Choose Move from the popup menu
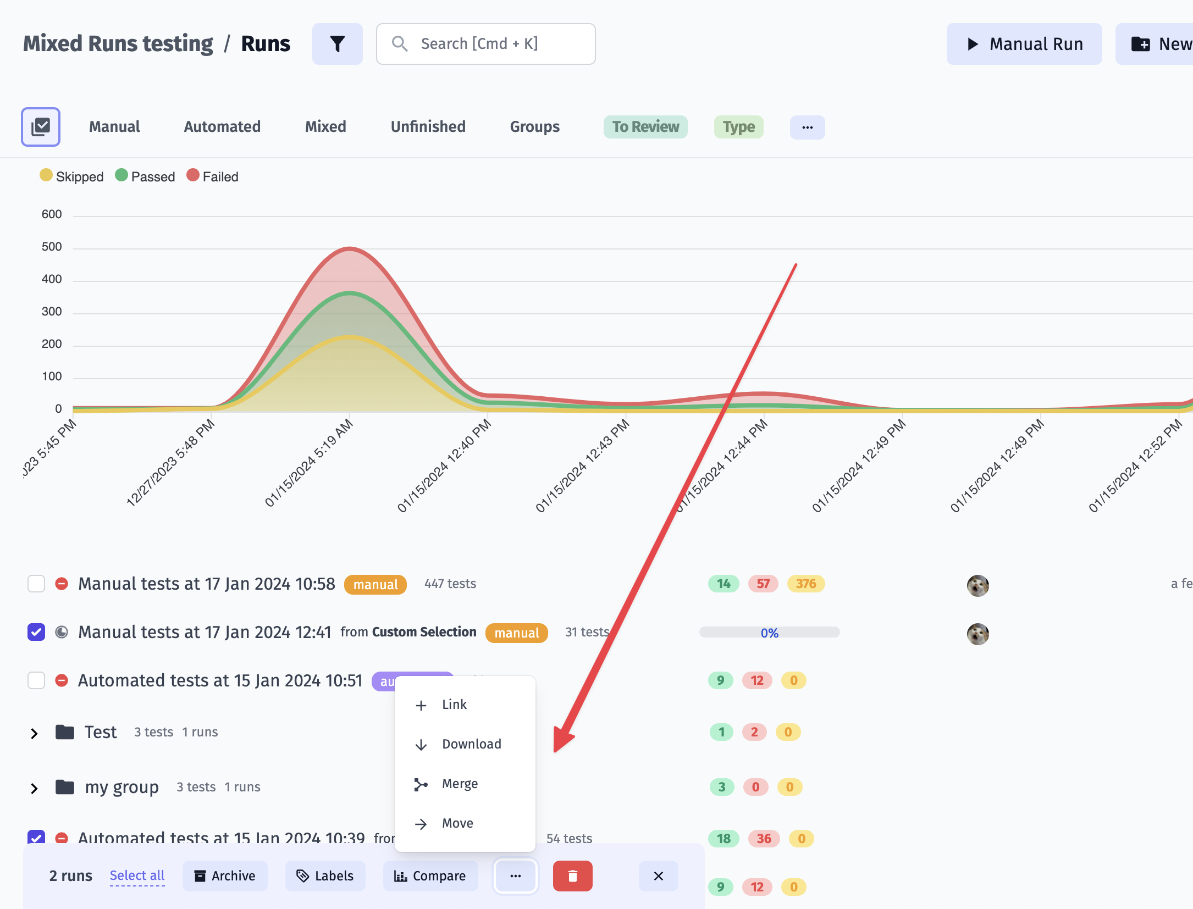 (465, 823)
